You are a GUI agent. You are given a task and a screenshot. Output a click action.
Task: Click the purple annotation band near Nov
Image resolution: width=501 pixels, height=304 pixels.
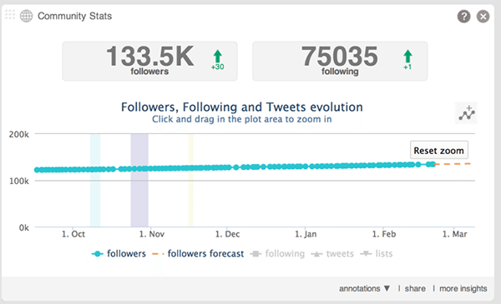[139, 180]
